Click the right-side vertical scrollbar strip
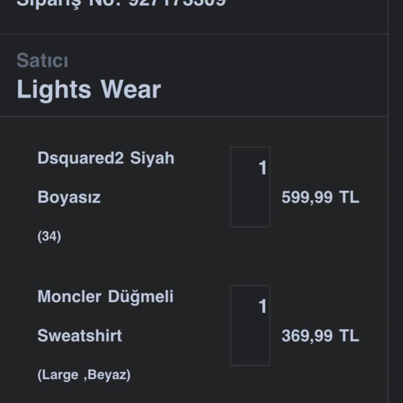403x403 pixels. pyautogui.click(x=395, y=210)
